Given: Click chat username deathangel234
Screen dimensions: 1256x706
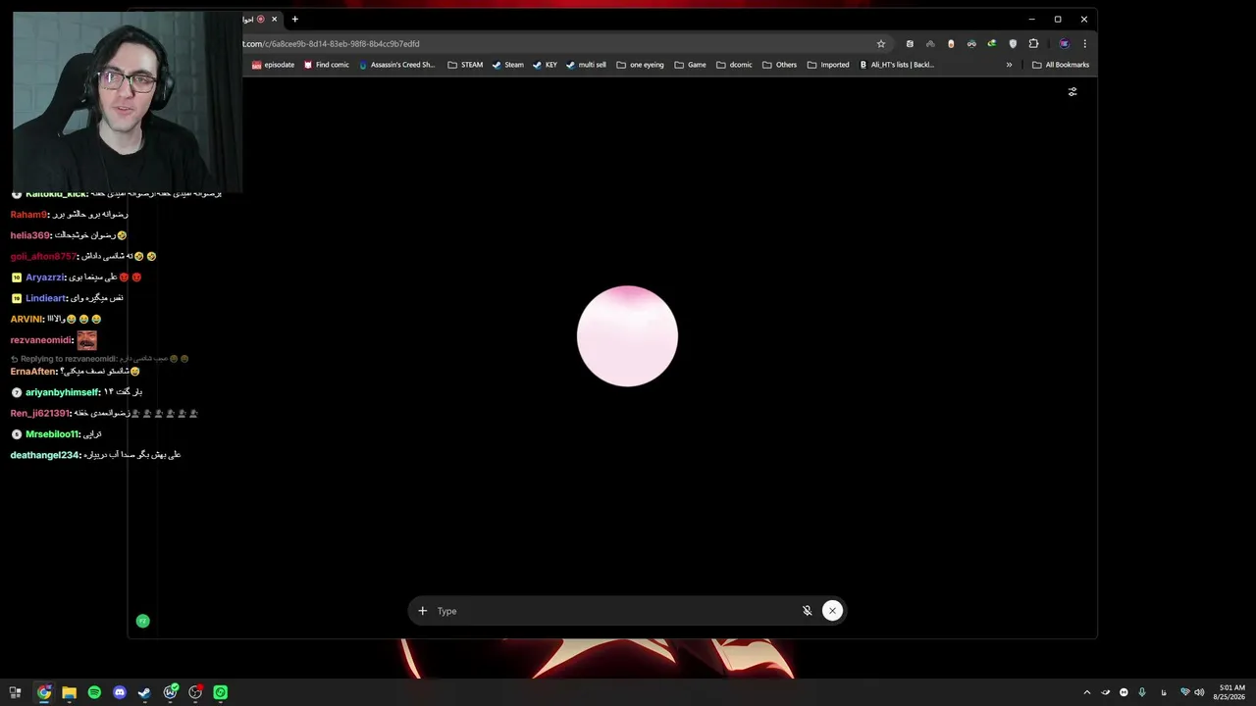Looking at the screenshot, I should click(44, 455).
